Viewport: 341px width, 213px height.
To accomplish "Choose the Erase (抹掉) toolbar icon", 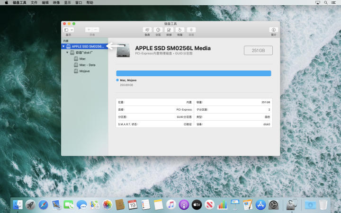I will 169,30.
